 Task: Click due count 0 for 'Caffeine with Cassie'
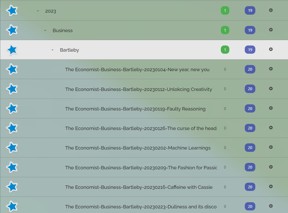pyautogui.click(x=225, y=187)
